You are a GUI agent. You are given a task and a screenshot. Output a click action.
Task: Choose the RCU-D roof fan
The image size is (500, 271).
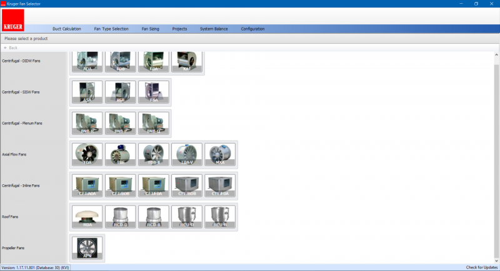[186, 217]
